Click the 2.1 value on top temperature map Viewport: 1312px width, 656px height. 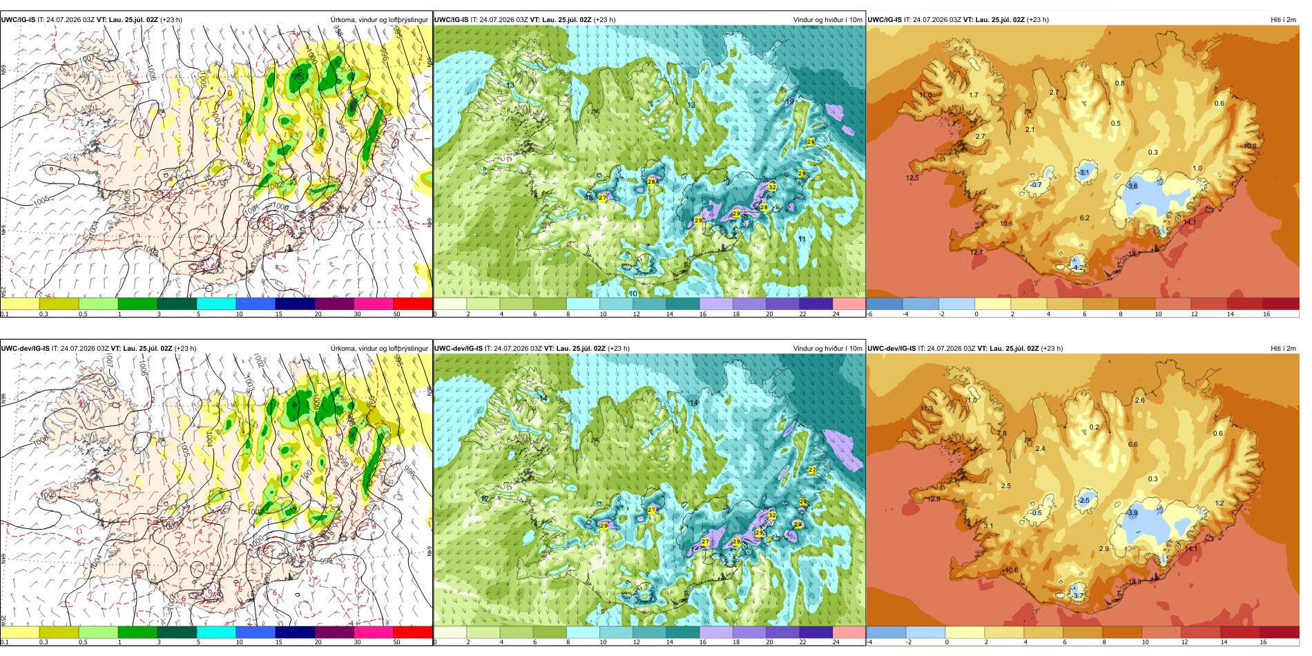coord(1030,129)
